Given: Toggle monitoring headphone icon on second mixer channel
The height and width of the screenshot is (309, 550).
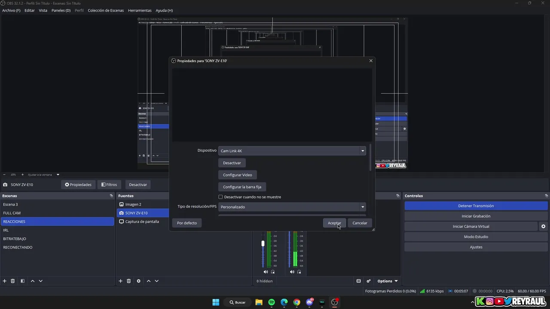Looking at the screenshot, I should coord(299,272).
